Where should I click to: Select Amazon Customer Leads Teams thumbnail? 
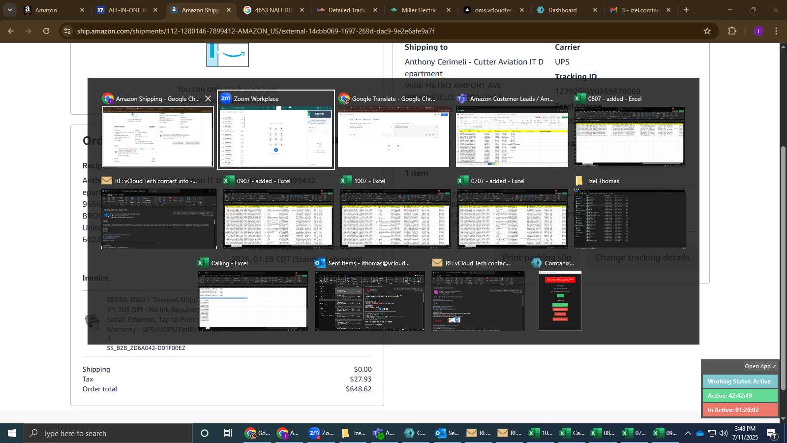point(512,137)
